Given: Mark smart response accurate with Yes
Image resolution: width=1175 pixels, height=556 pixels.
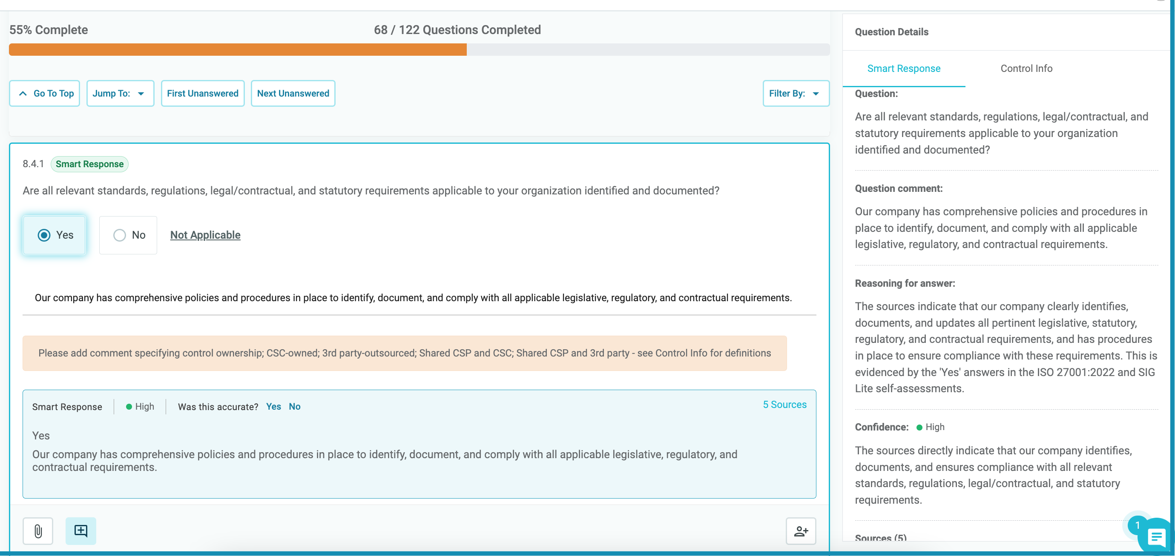Looking at the screenshot, I should coord(273,407).
